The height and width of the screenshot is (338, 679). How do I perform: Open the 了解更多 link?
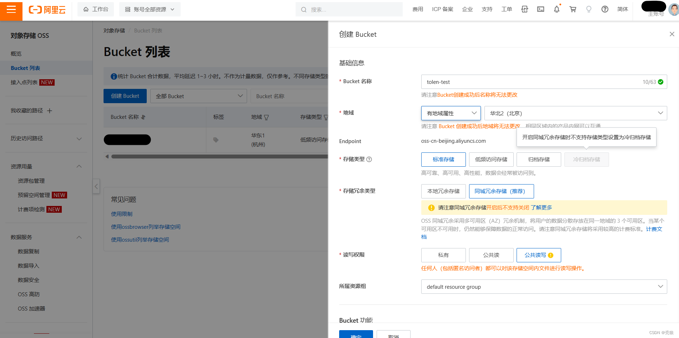[x=541, y=208]
